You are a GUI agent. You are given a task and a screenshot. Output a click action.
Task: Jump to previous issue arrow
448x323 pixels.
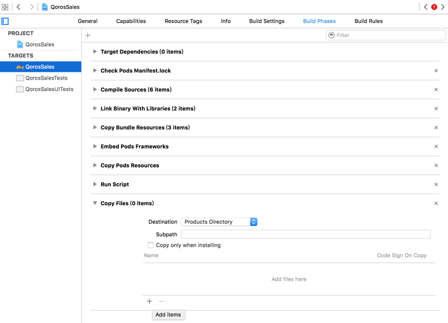(426, 7)
